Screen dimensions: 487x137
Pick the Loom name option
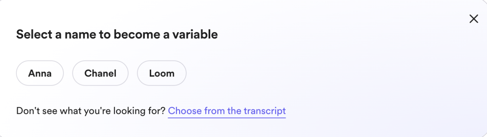[x=162, y=73]
